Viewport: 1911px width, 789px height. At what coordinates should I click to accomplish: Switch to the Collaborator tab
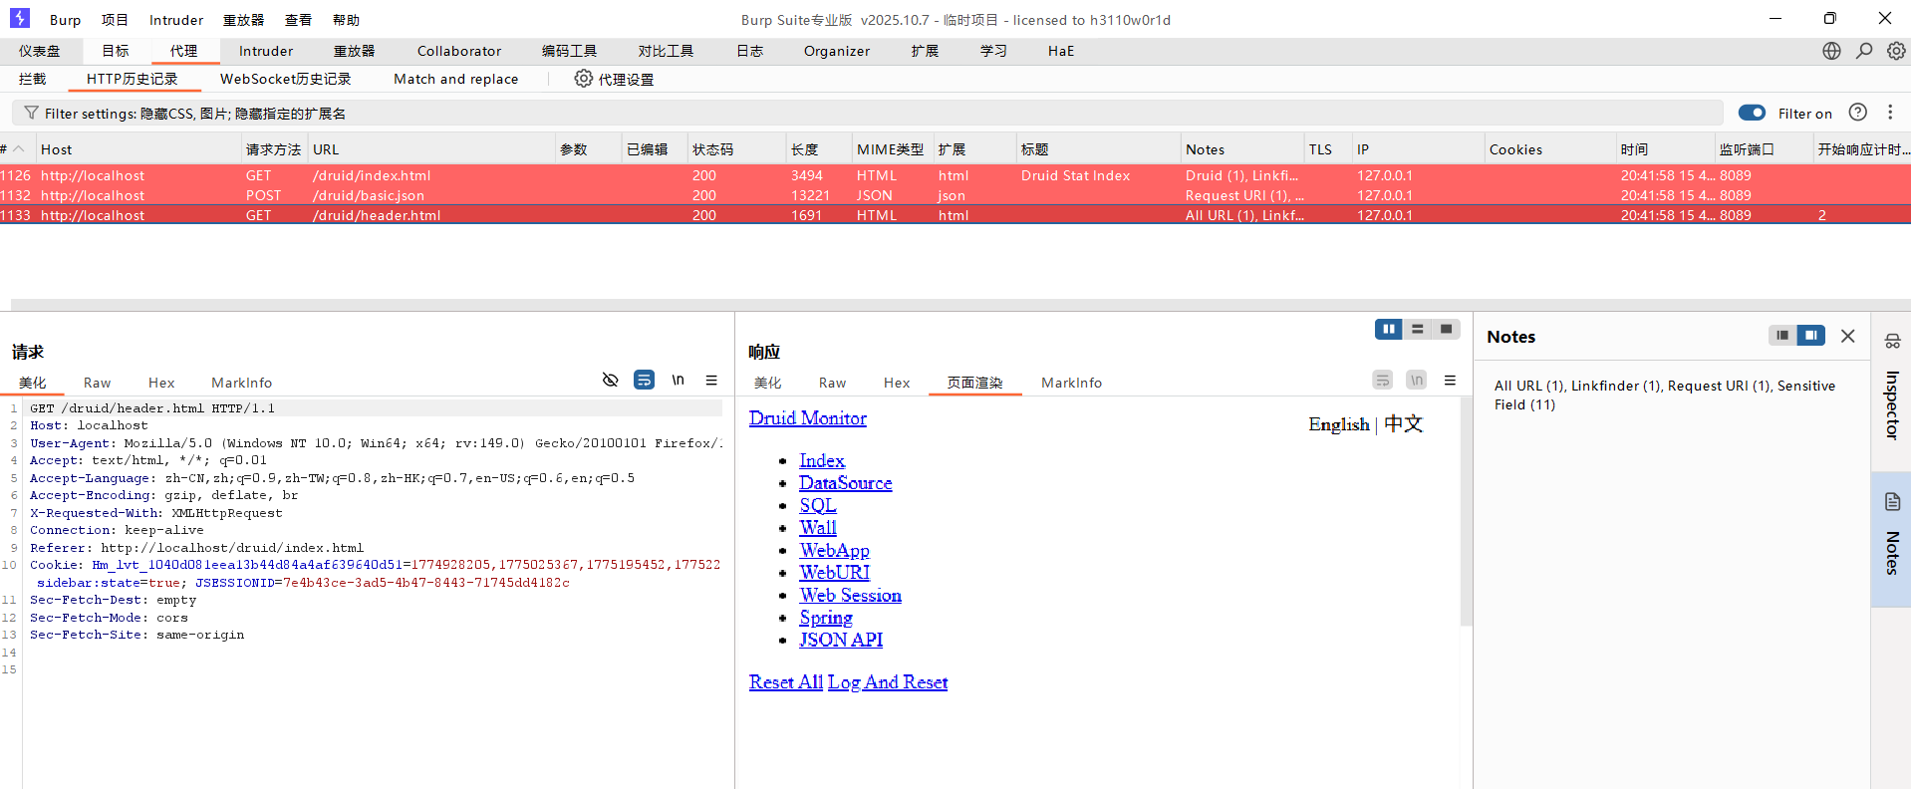click(459, 51)
